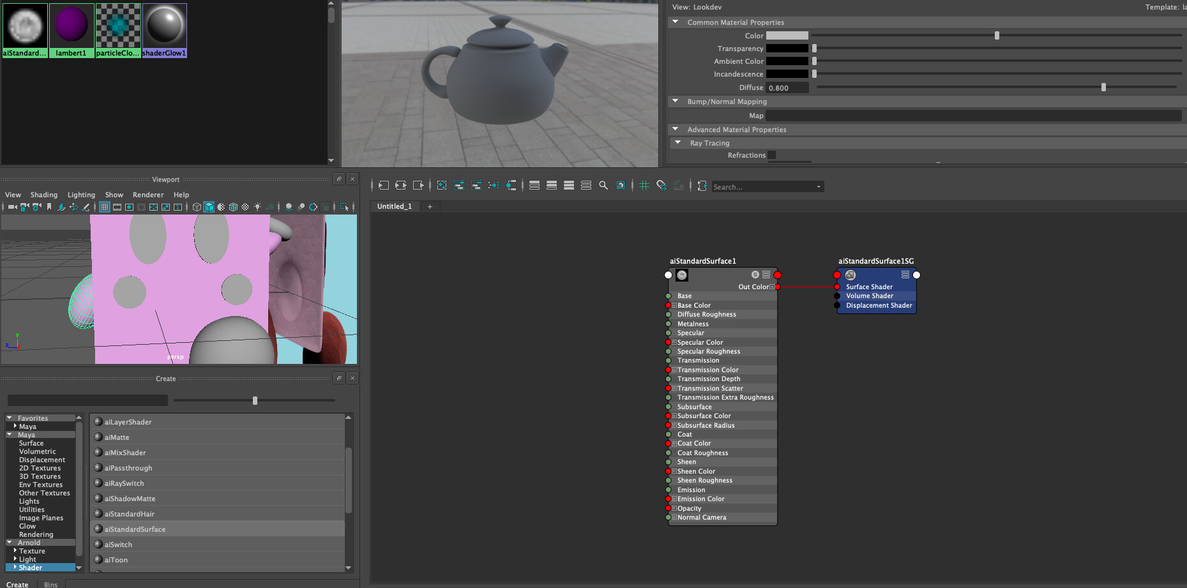Click the input connections graph icon
This screenshot has width=1187, height=588.
(x=384, y=186)
